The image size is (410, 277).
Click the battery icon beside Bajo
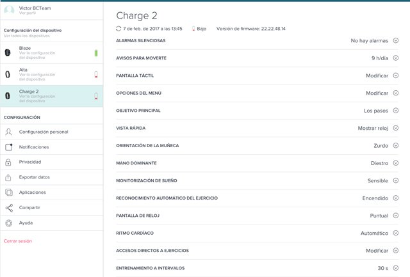(x=193, y=29)
